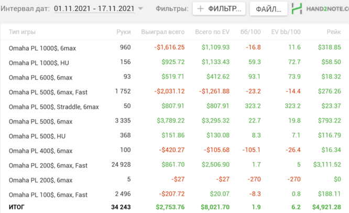Image resolution: width=349 pixels, height=213 pixels.
Task: Click winnings cell $925.72
Action: click(x=173, y=62)
